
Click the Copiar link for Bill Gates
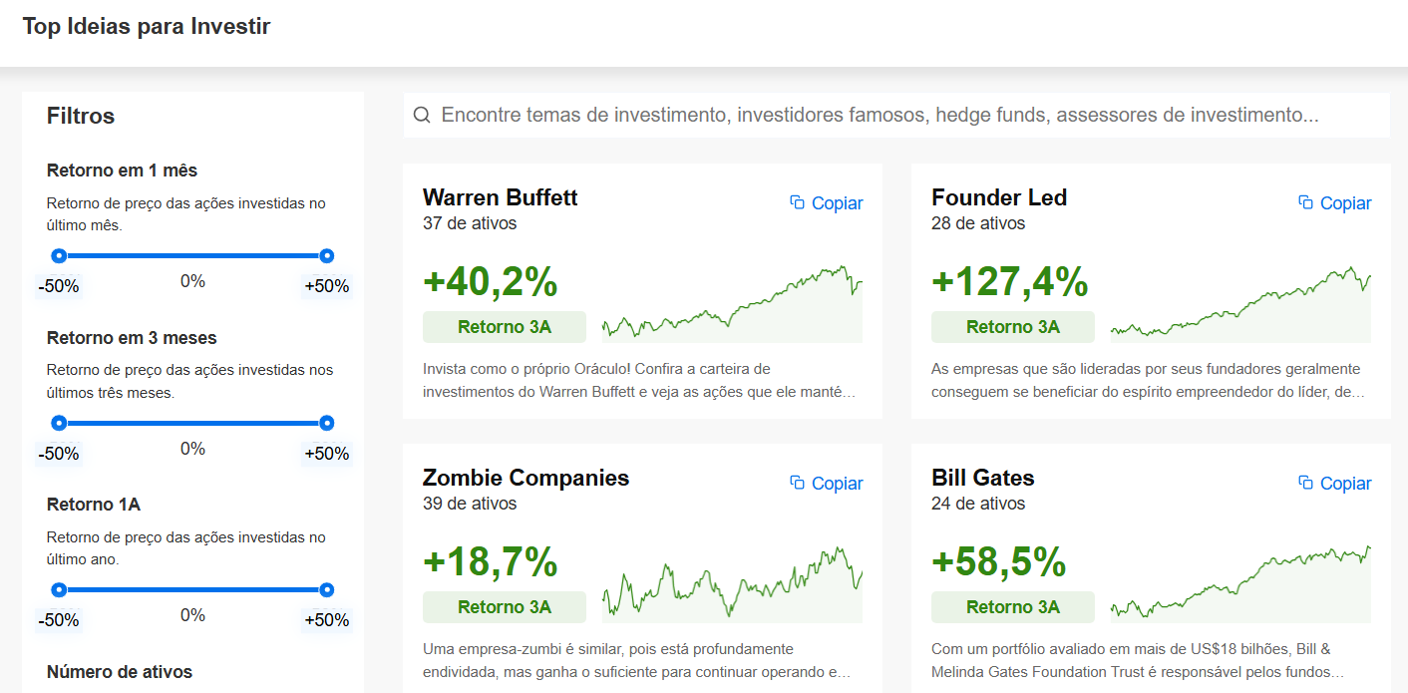tap(1345, 484)
